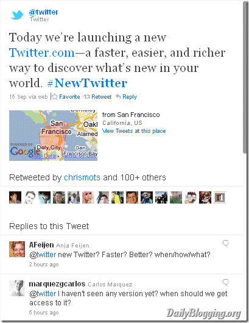This screenshot has height=323, width=249.
Task: Click the Reply arrow icon
Action: click(x=118, y=96)
